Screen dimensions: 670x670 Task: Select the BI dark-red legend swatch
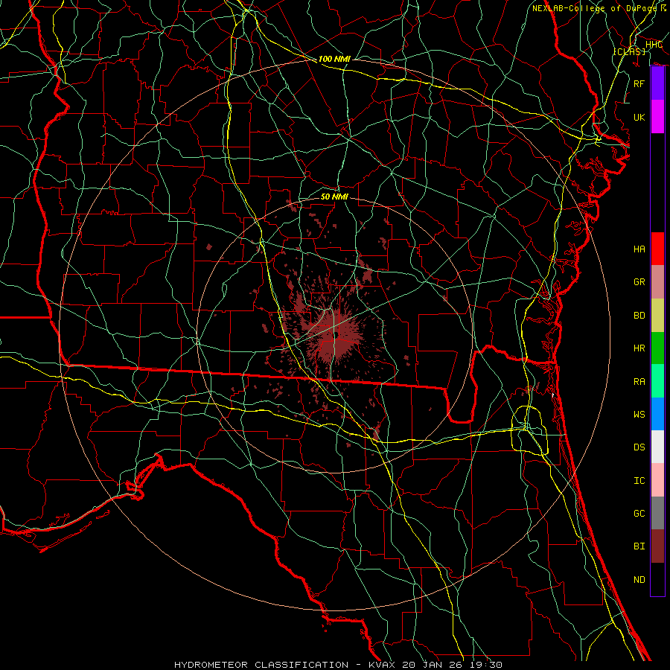pos(657,546)
